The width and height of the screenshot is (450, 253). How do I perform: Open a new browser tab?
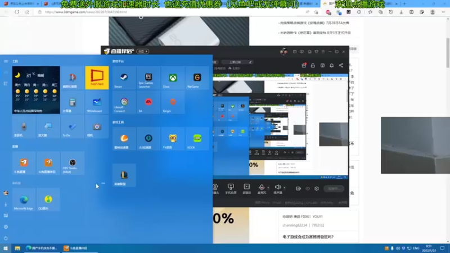(404, 4)
